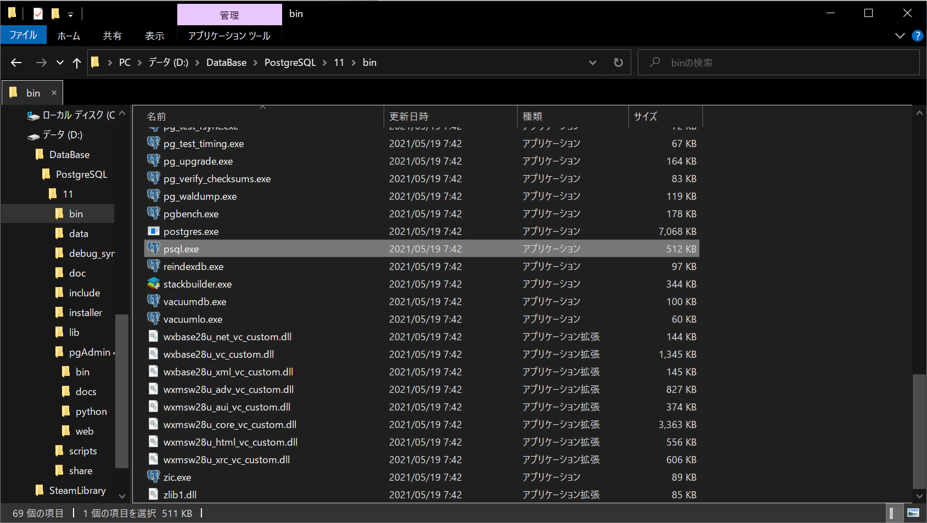Refresh the current folder view

619,63
